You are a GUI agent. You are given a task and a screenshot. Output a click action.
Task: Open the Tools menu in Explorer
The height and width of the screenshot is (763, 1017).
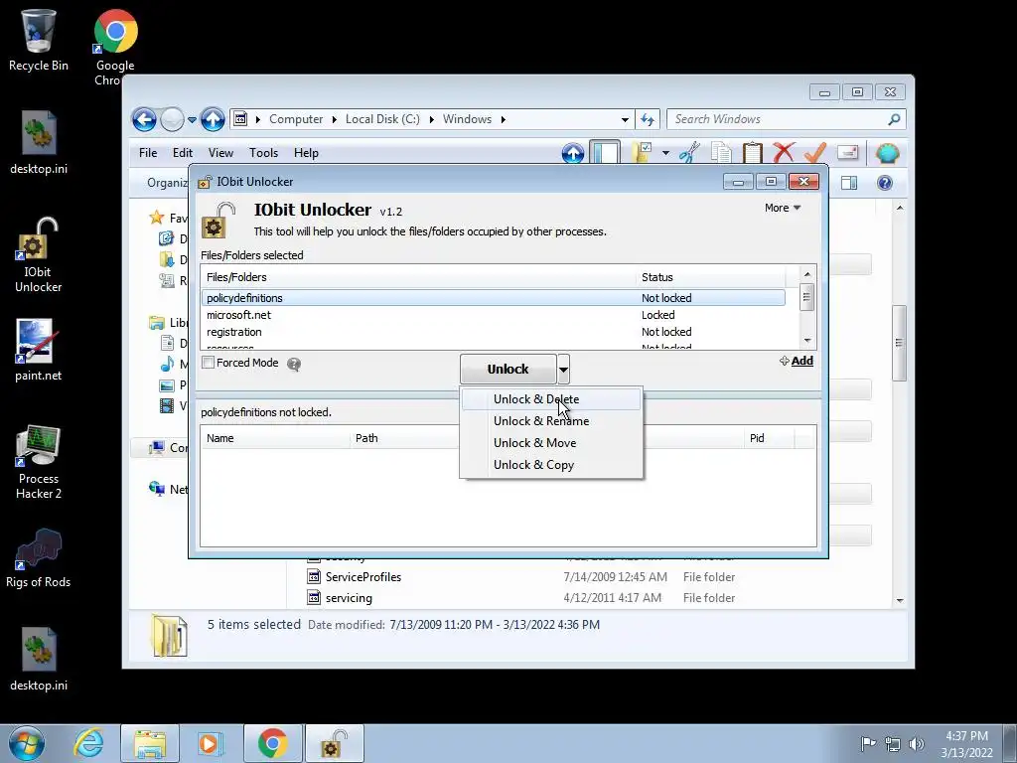coord(263,153)
